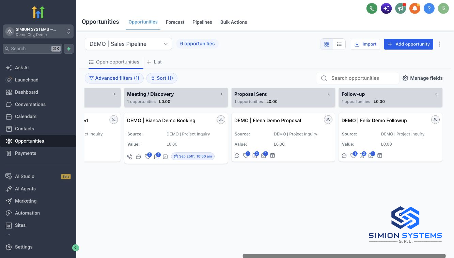
Task: Open the blue help question mark icon
Action: [x=429, y=8]
